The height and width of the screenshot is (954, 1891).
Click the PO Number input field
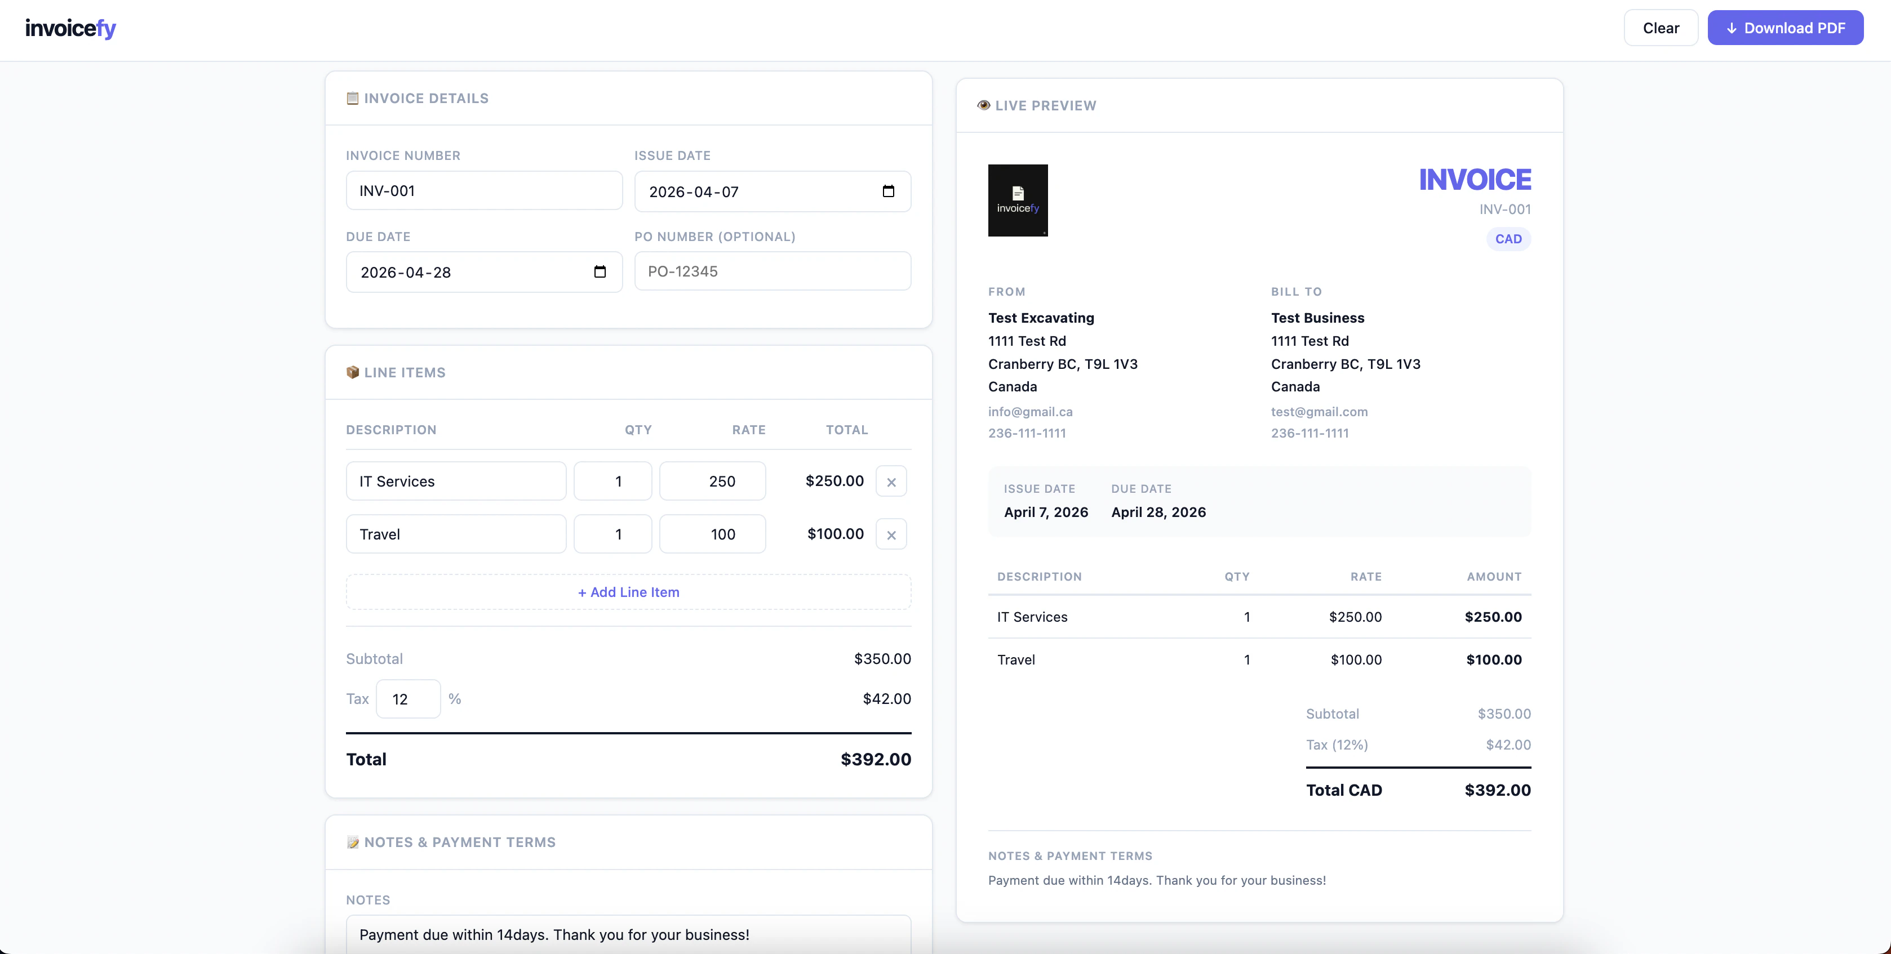coord(773,271)
